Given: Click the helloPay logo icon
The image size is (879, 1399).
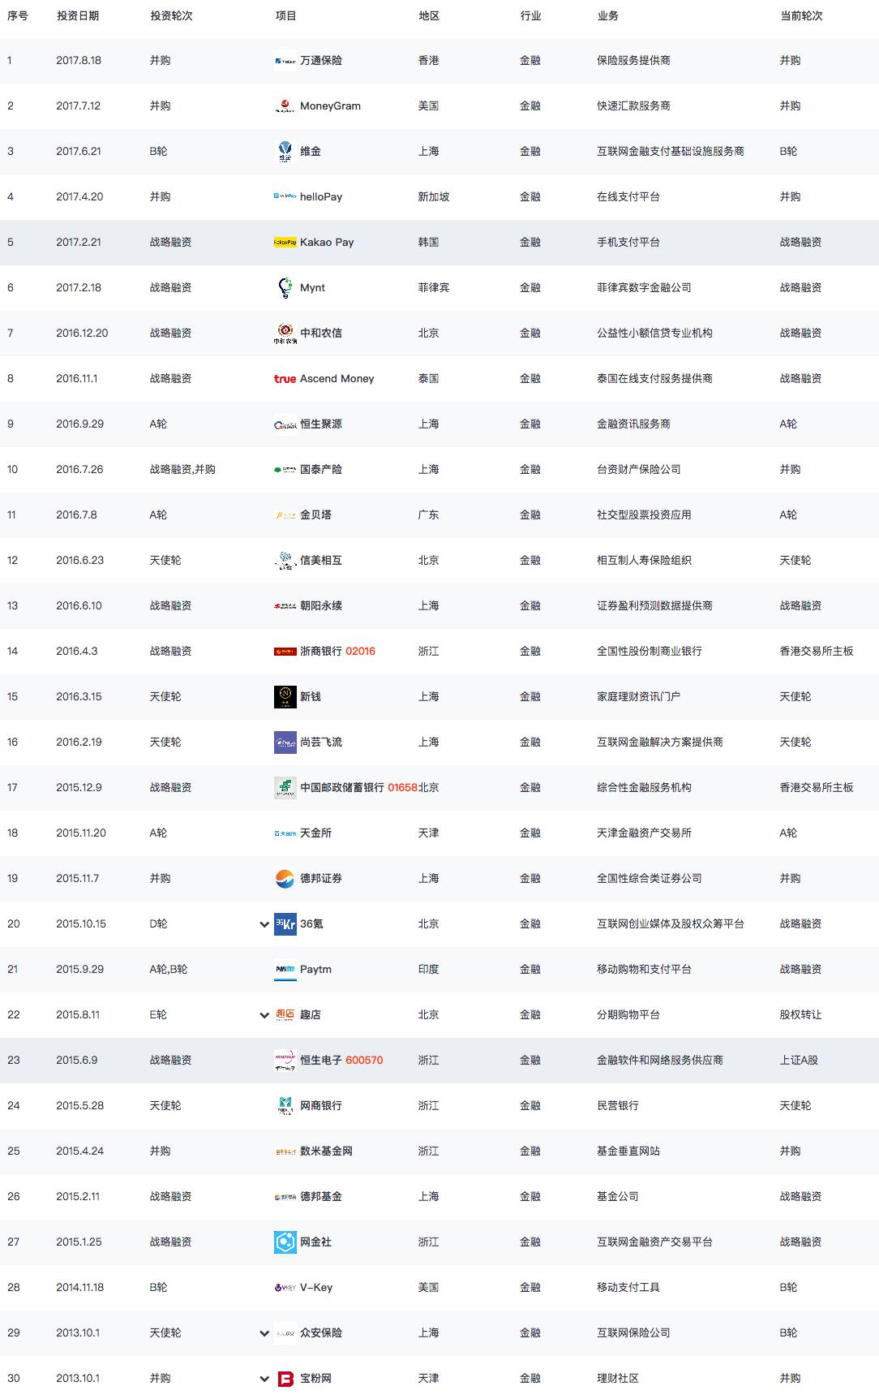Looking at the screenshot, I should (x=285, y=197).
